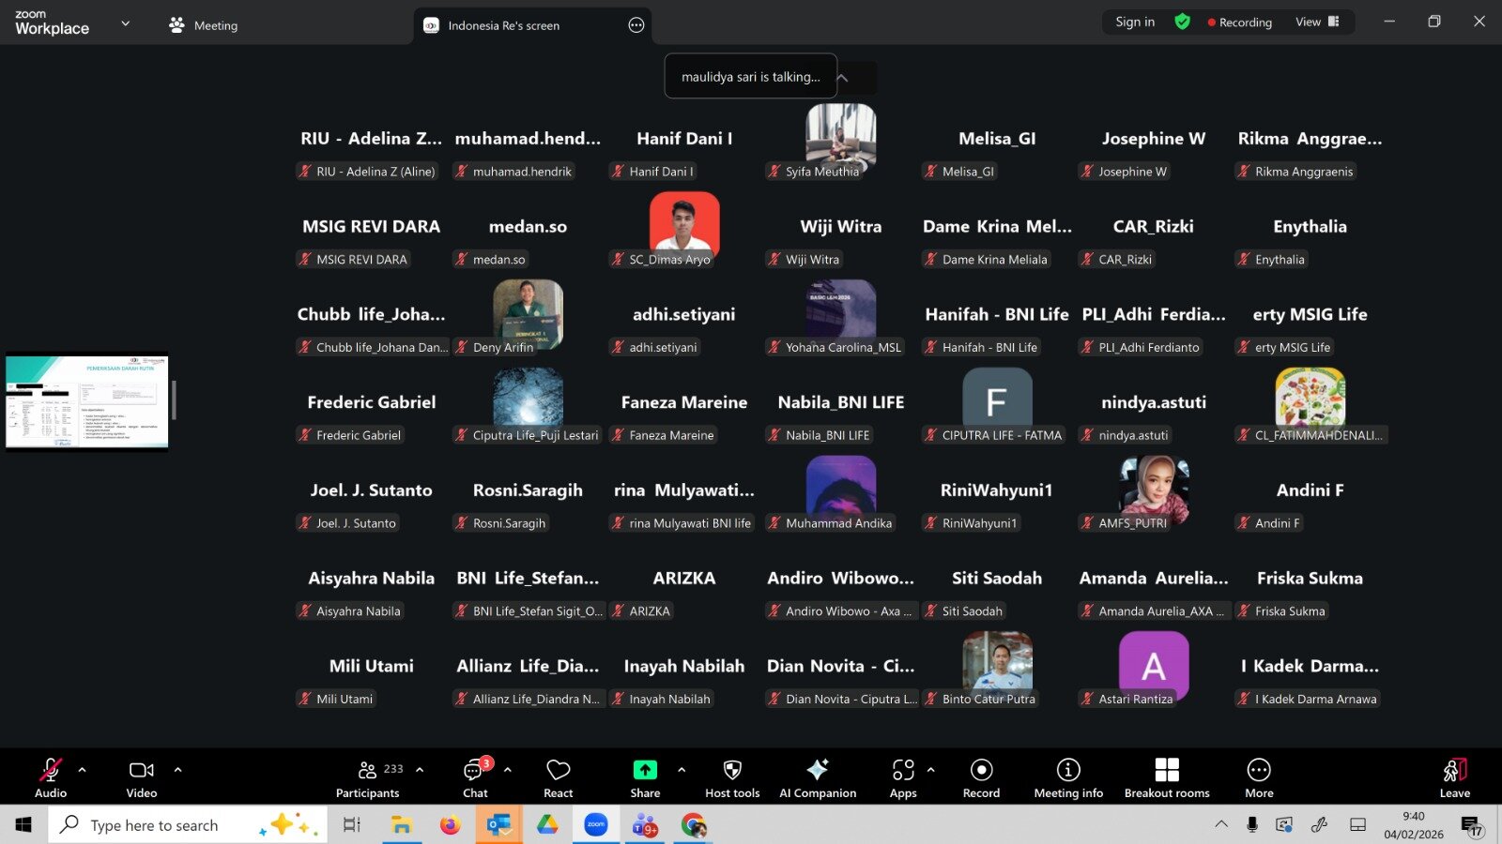
Task: Open the Participants panel
Action: tap(368, 778)
